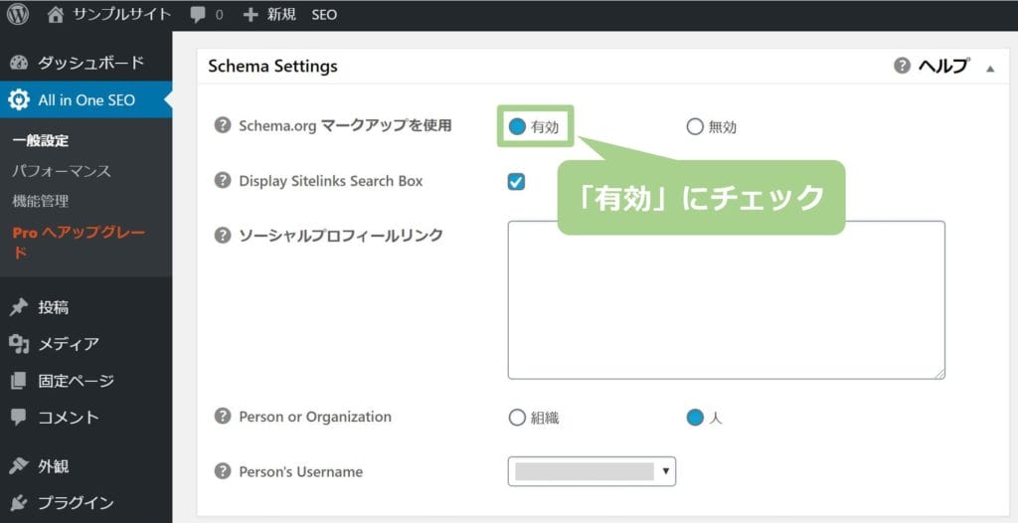The height and width of the screenshot is (523, 1018).
Task: Go to 一般設定 submenu
Action: tap(40, 141)
